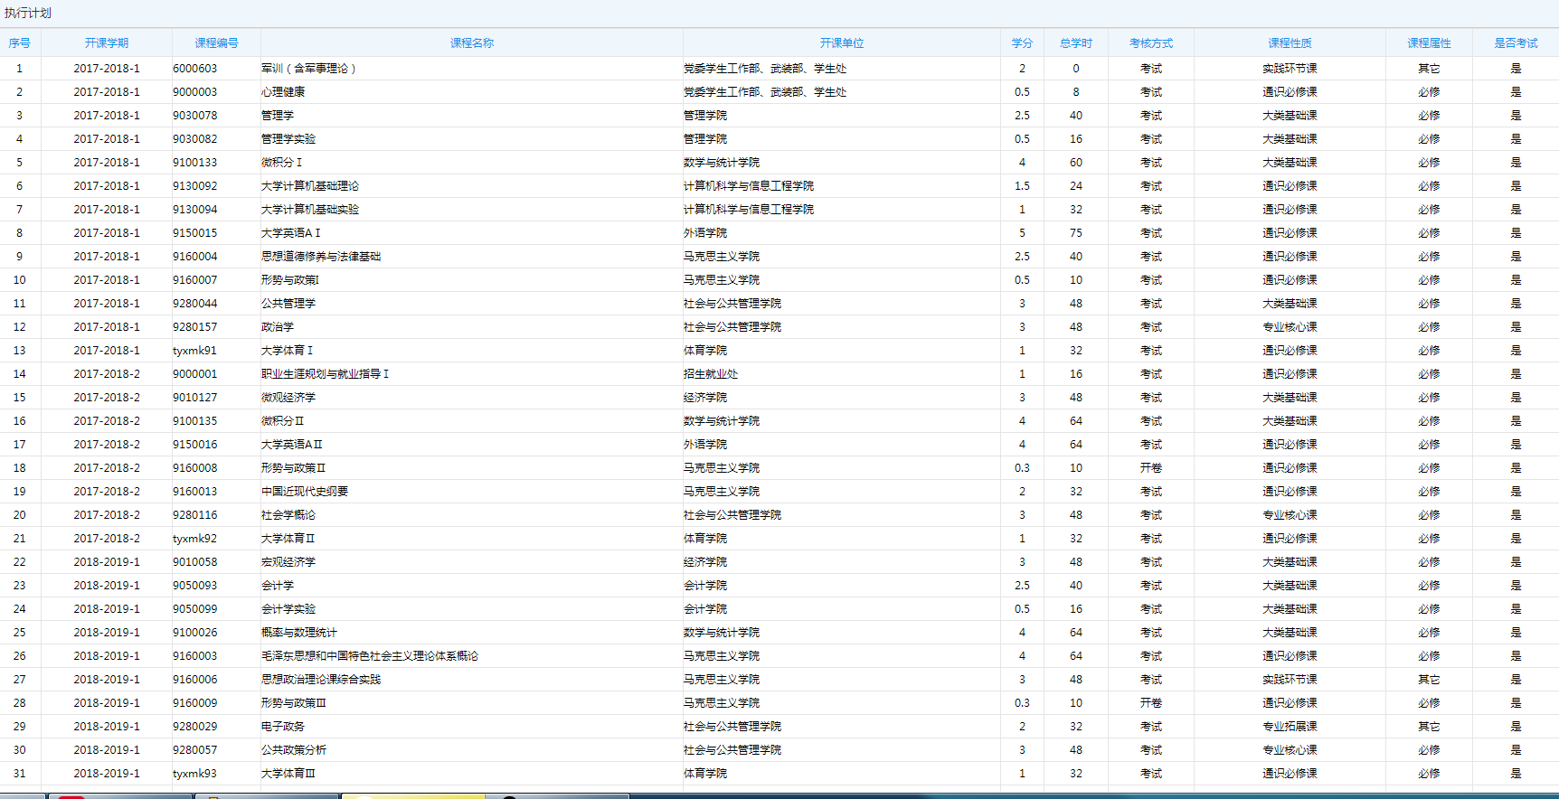Select course name 政治学
Viewport: 1559px width, 799px height.
278,327
